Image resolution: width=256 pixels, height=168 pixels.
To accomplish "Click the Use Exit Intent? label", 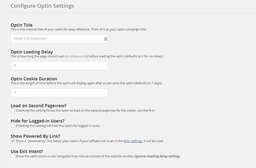I will (x=27, y=151).
